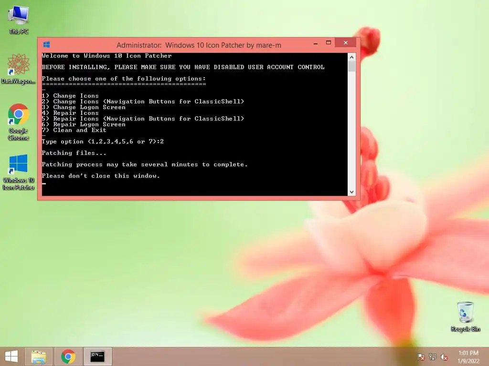This screenshot has height=366, width=489.
Task: Minimize the Icon Patcher console window
Action: pos(316,43)
